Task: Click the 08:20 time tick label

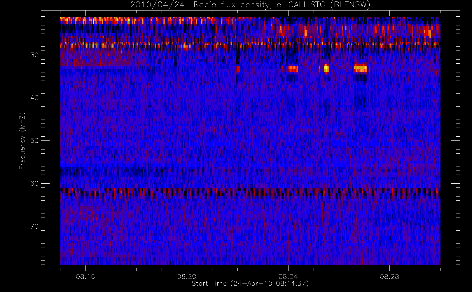Action: (187, 277)
